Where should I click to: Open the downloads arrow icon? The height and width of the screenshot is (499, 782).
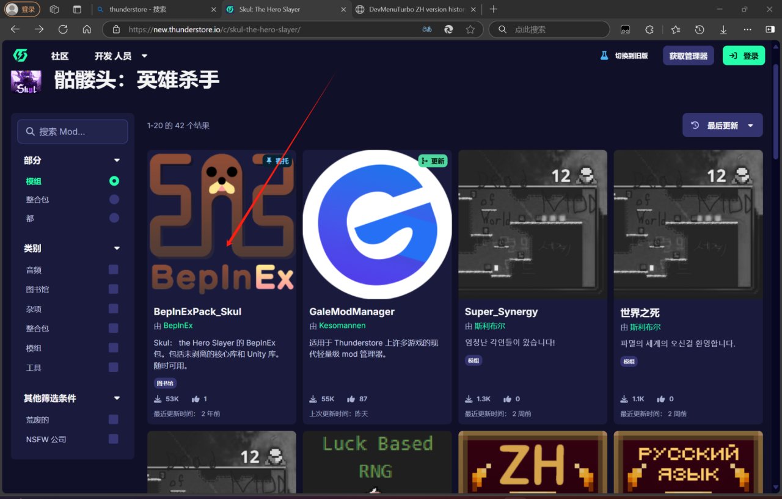coord(723,29)
